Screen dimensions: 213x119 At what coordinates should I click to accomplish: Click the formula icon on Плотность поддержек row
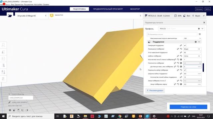point(181,63)
